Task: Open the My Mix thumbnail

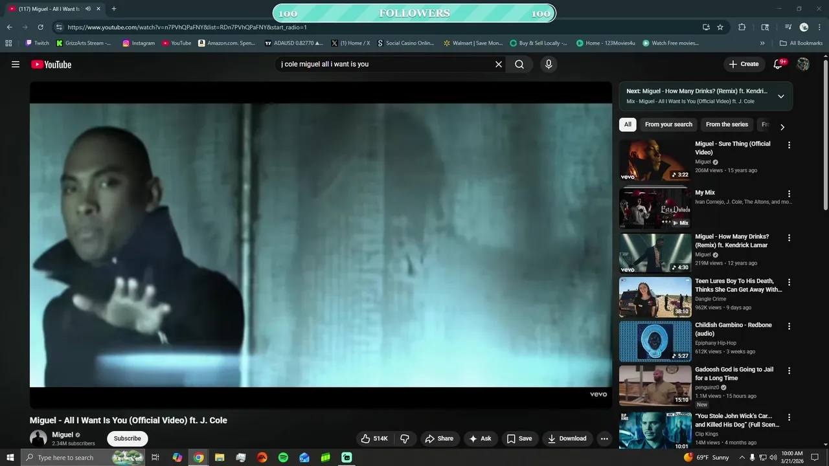Action: pos(655,208)
